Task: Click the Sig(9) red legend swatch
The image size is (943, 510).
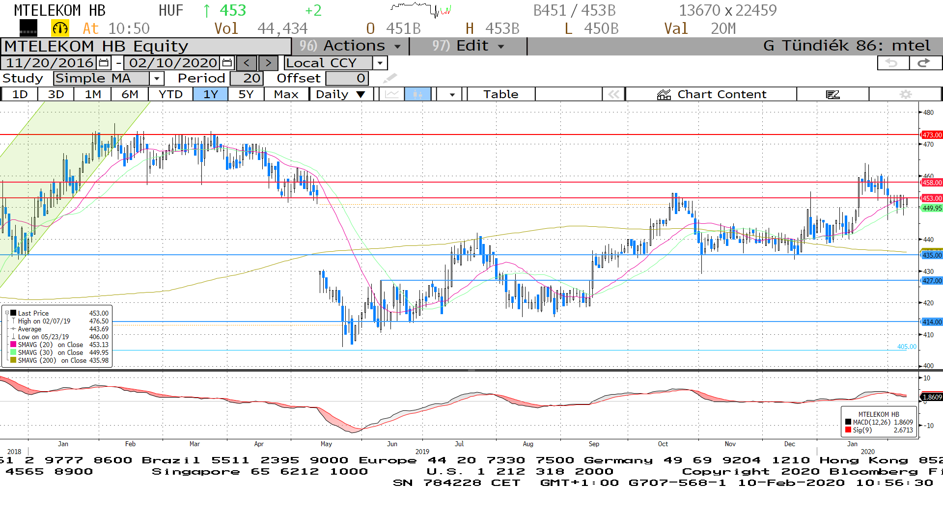Action: [848, 430]
